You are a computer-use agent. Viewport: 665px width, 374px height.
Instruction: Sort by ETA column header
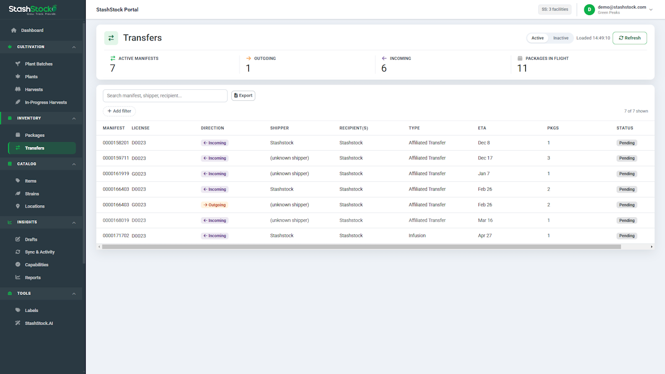(482, 128)
